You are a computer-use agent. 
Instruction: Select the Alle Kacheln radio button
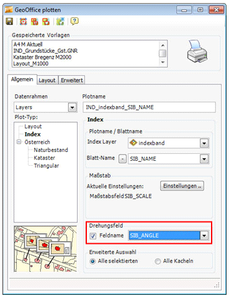[158, 261]
